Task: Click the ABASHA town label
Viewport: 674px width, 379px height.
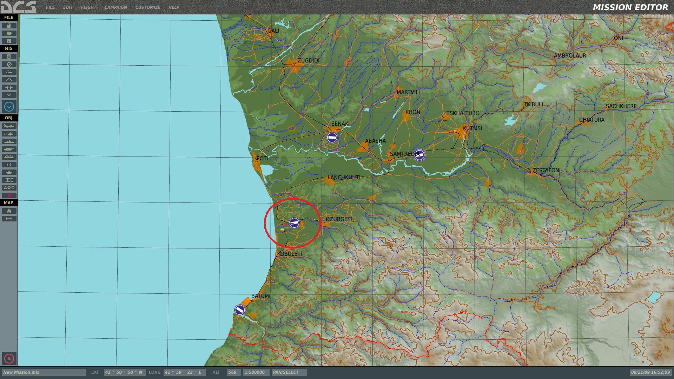Action: 375,141
